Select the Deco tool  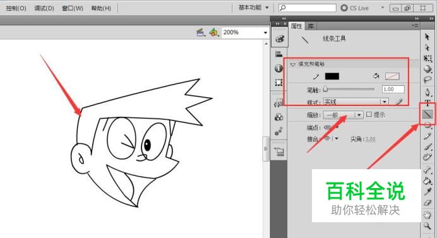[x=428, y=157]
